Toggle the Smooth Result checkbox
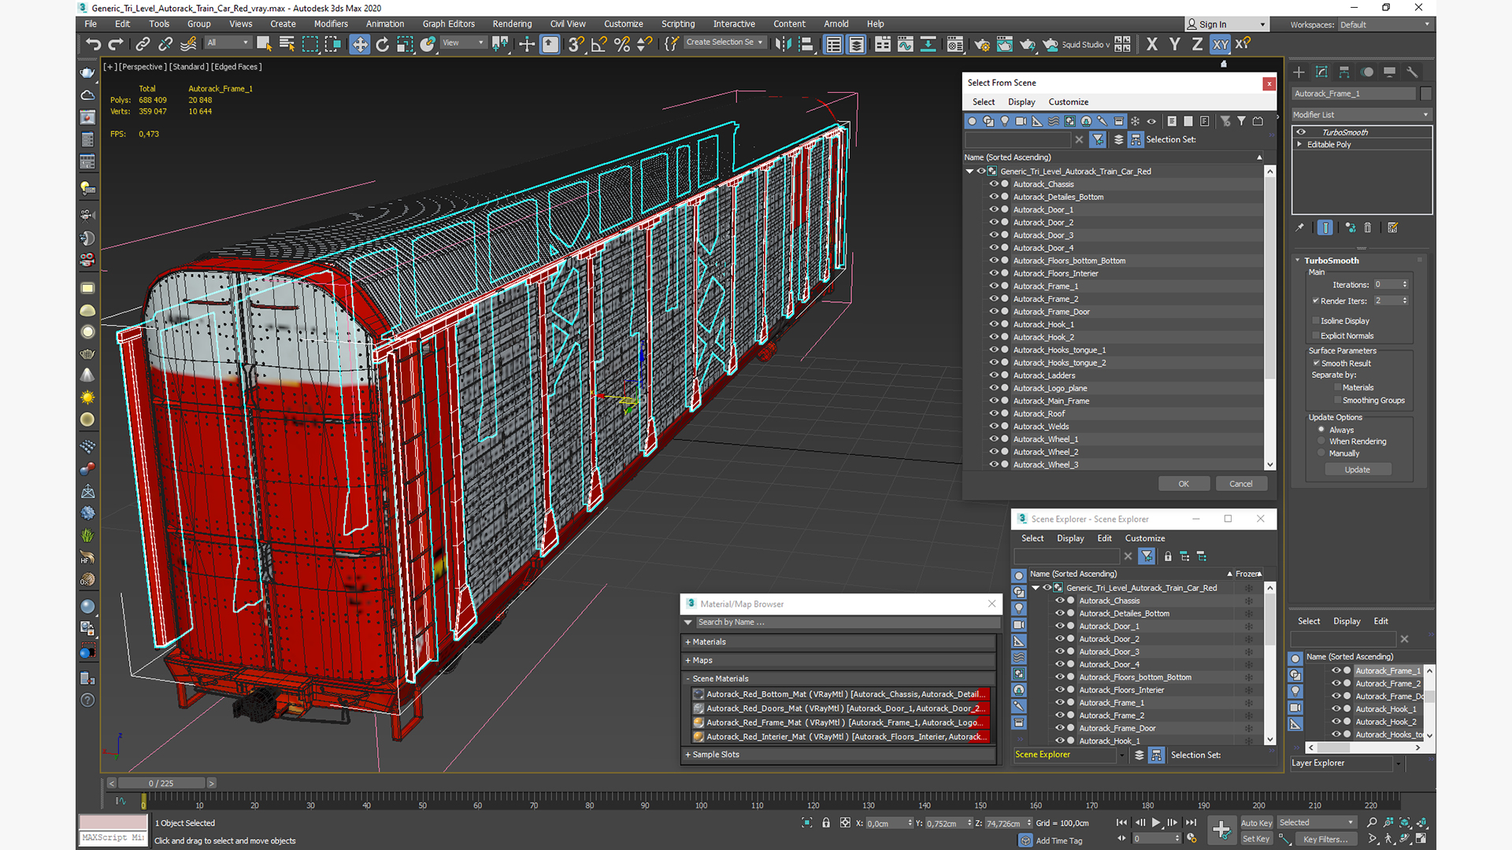 coord(1316,363)
